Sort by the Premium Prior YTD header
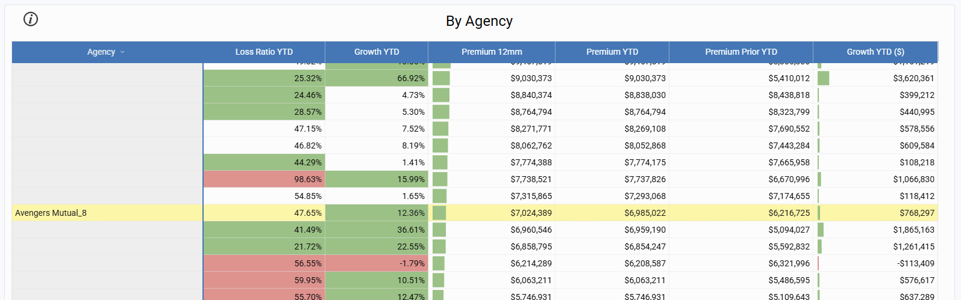 click(x=741, y=52)
